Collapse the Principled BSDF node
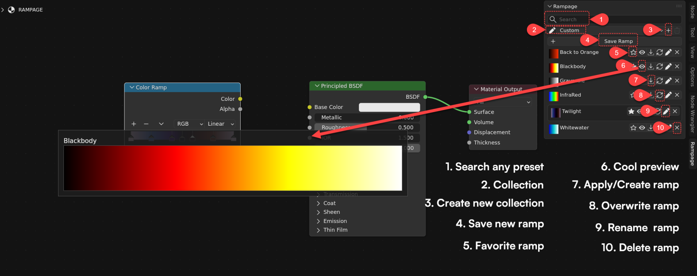This screenshot has width=697, height=276. (317, 86)
